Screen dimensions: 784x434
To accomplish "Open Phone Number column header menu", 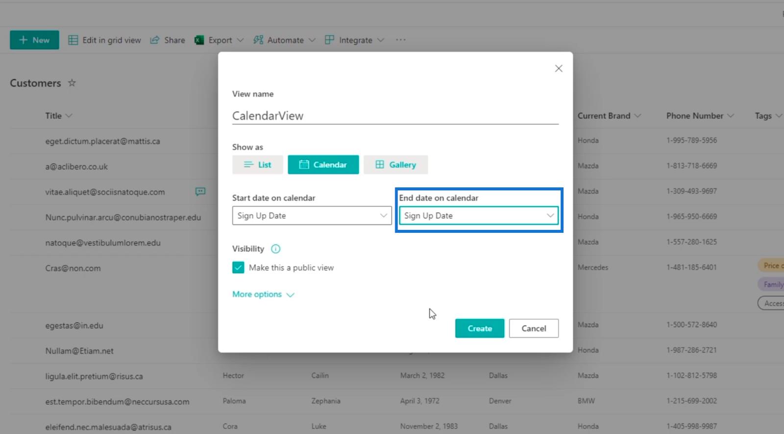I will click(x=700, y=116).
